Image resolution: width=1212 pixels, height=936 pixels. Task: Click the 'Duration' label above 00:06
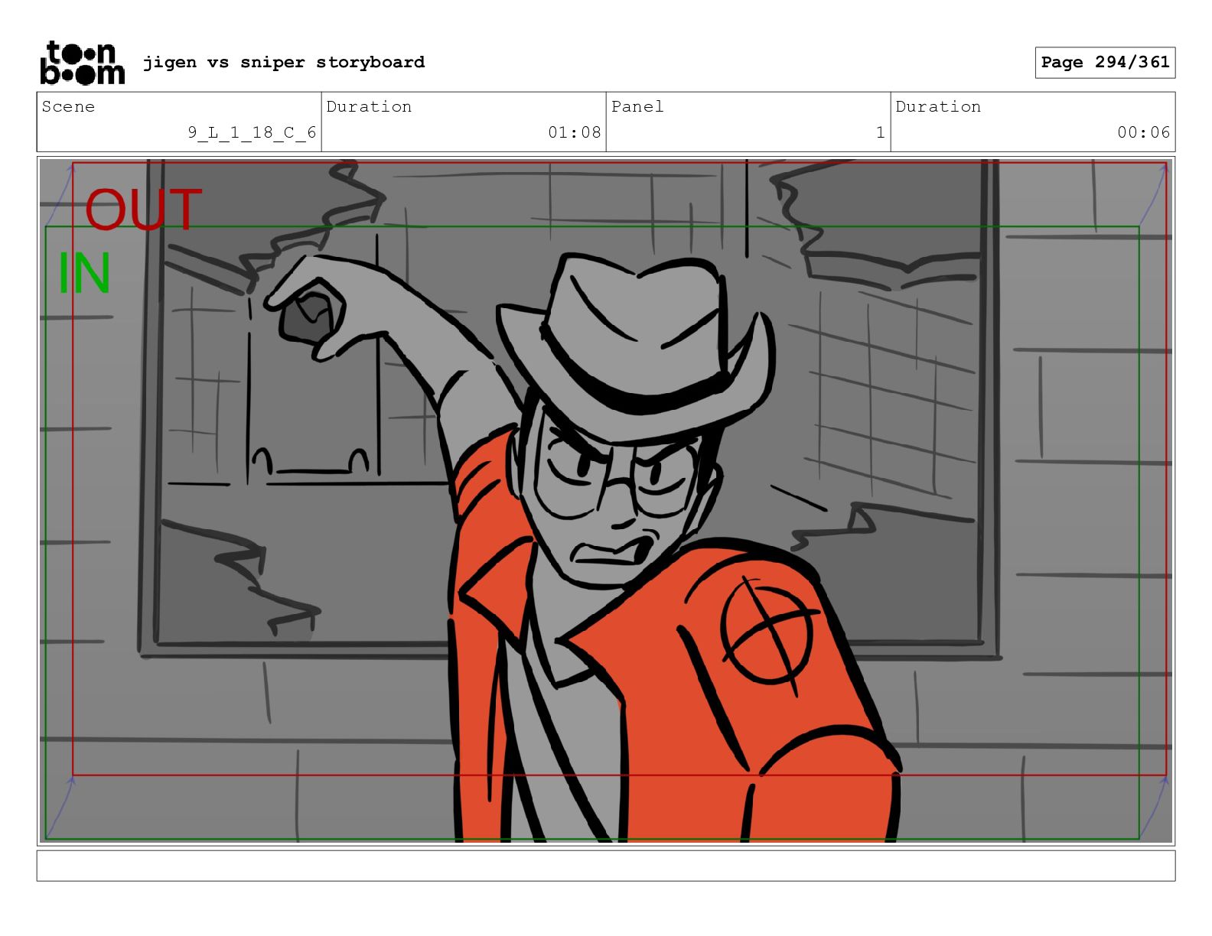[938, 106]
